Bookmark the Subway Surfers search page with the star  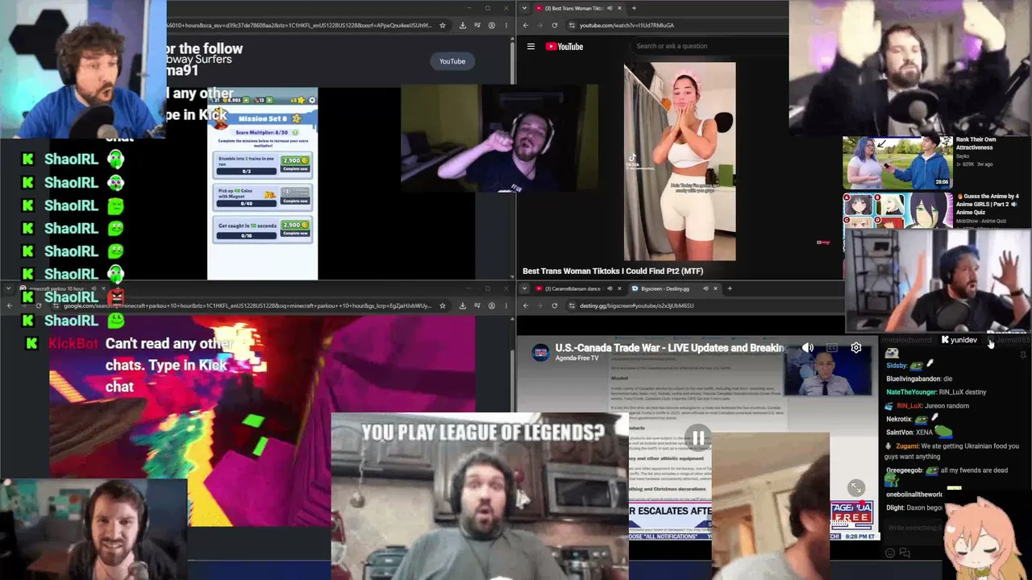tap(442, 25)
